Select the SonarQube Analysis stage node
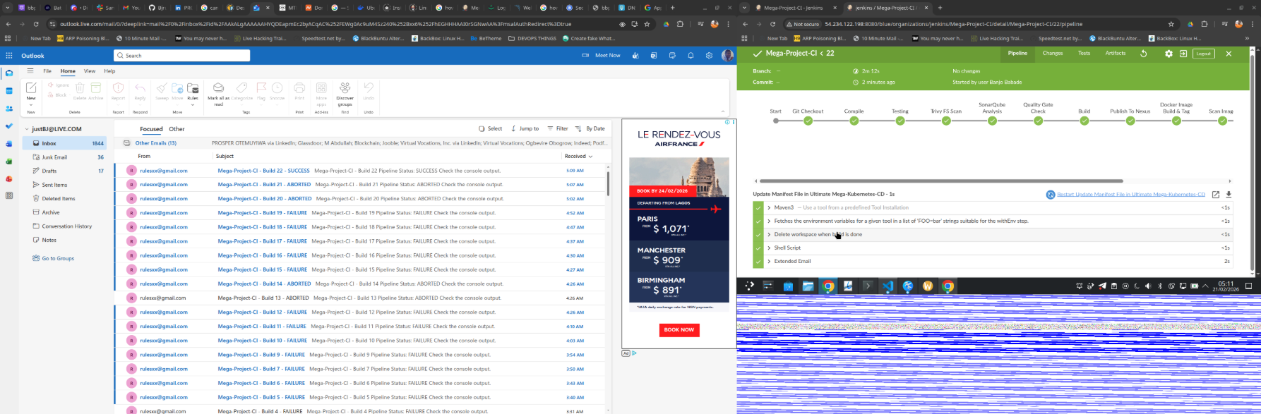 pyautogui.click(x=992, y=121)
